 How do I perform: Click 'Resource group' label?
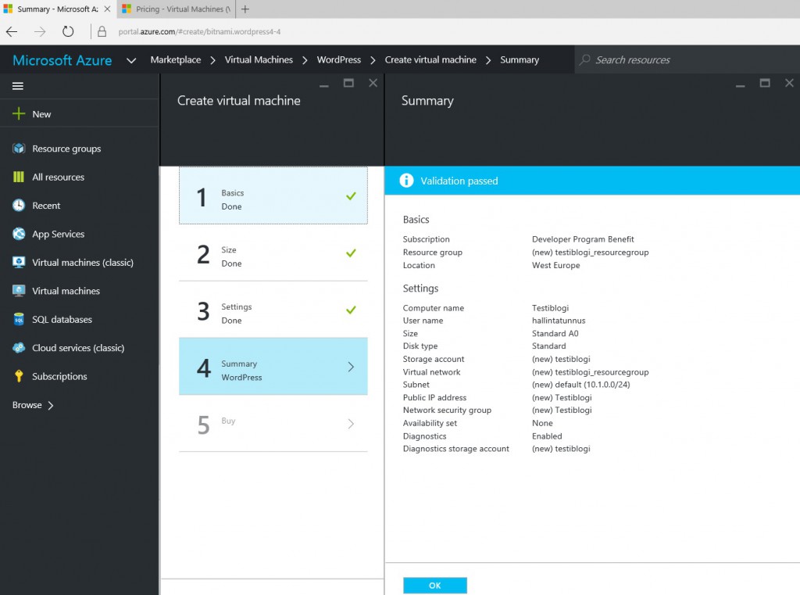pos(432,253)
